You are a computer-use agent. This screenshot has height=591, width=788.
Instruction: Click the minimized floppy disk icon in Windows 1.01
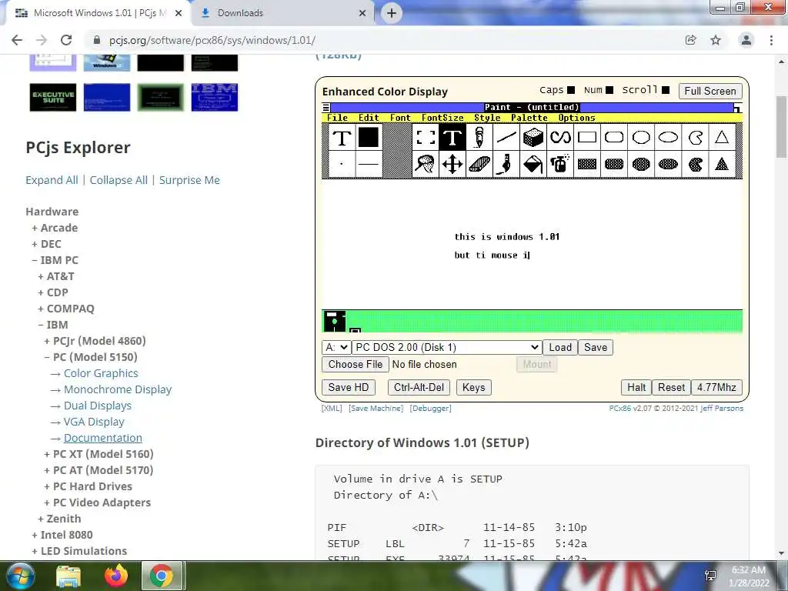coord(334,321)
